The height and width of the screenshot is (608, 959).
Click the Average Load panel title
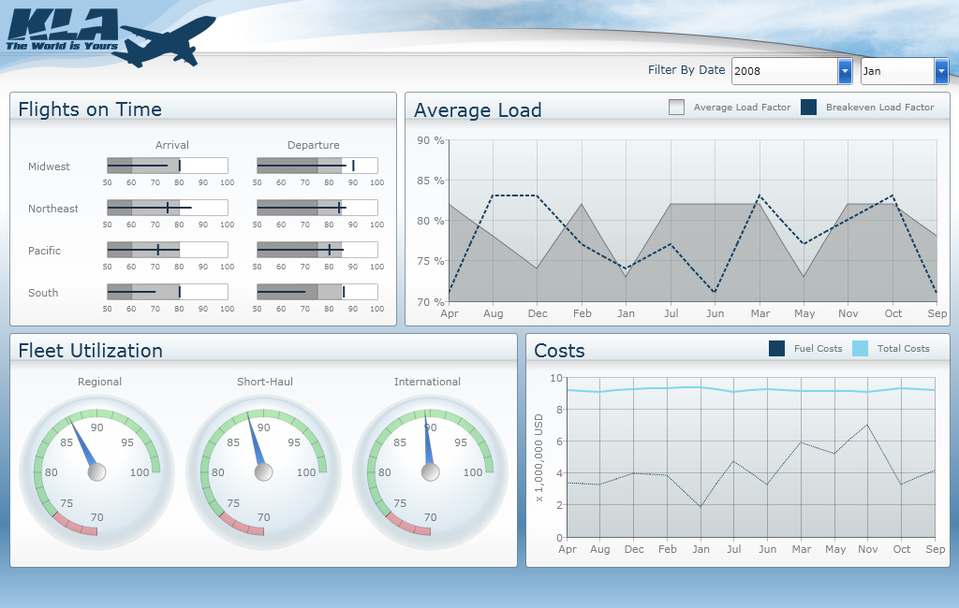click(478, 110)
